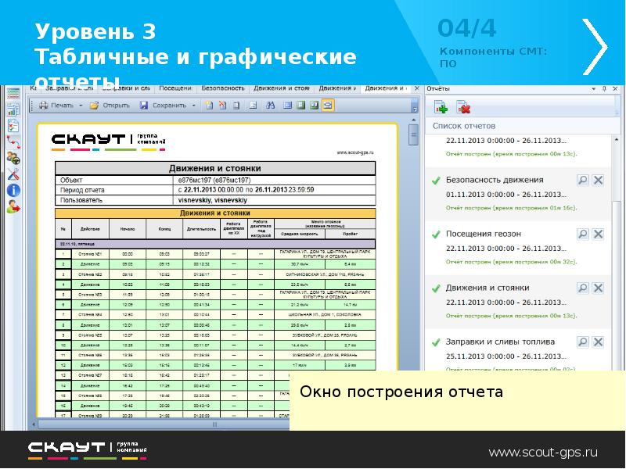Click the blue info icon in left sidebar
Viewport: 626px width, 469px height.
13,189
